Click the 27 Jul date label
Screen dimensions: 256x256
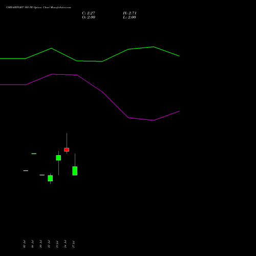pyautogui.click(x=74, y=244)
